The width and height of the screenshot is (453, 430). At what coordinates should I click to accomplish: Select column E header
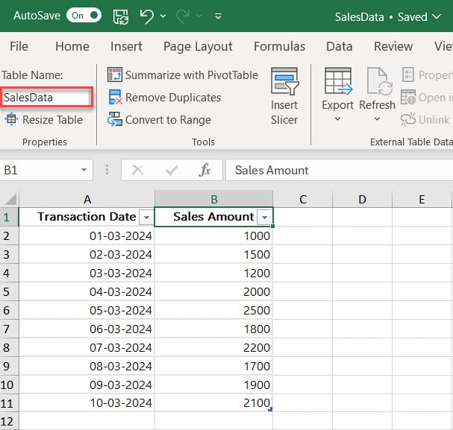pyautogui.click(x=422, y=199)
